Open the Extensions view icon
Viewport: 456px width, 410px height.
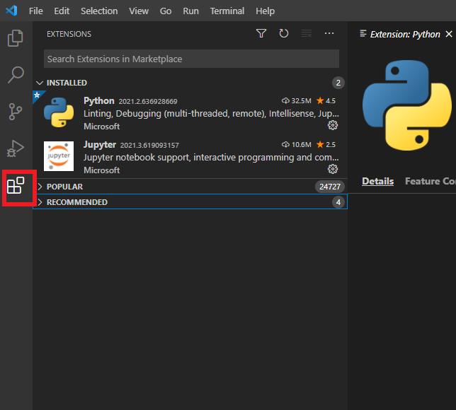pos(16,185)
